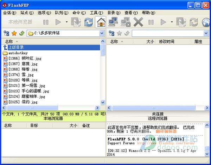This screenshot has height=165, width=211.
Task: Open the 命令 menu
Action: 79,13
